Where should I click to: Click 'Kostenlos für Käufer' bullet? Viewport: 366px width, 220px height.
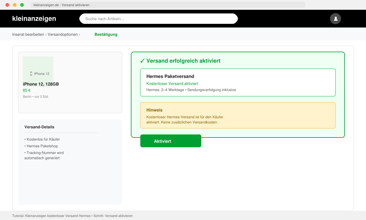point(42,139)
